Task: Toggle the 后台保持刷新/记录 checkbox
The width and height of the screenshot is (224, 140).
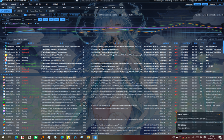Action: coord(8,20)
